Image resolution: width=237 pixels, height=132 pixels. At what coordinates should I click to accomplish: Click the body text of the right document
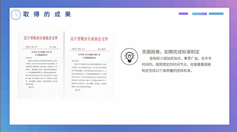89,75
